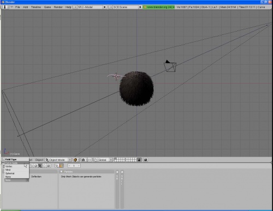Select None in Field Type menu
This screenshot has width=273, height=211.
coord(16,177)
